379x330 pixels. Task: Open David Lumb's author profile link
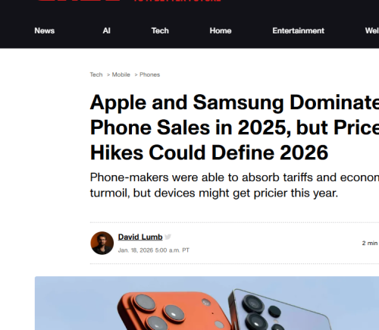coord(140,237)
